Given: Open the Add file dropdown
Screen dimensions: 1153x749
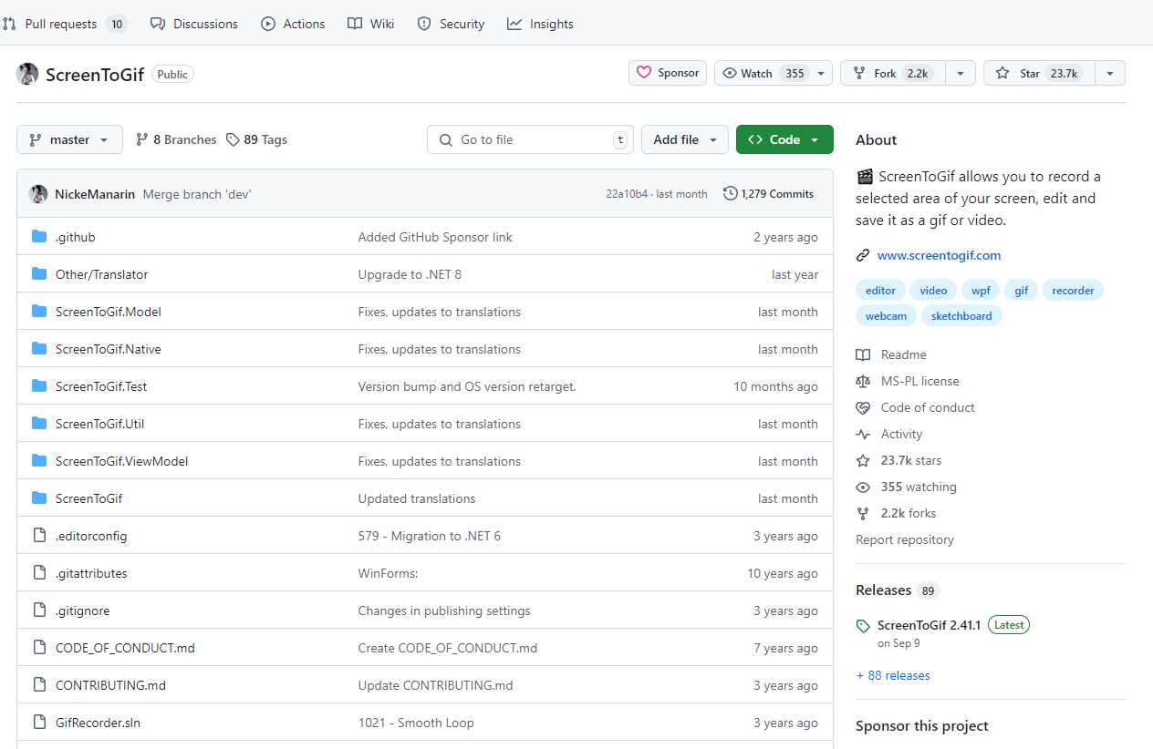Looking at the screenshot, I should [685, 139].
